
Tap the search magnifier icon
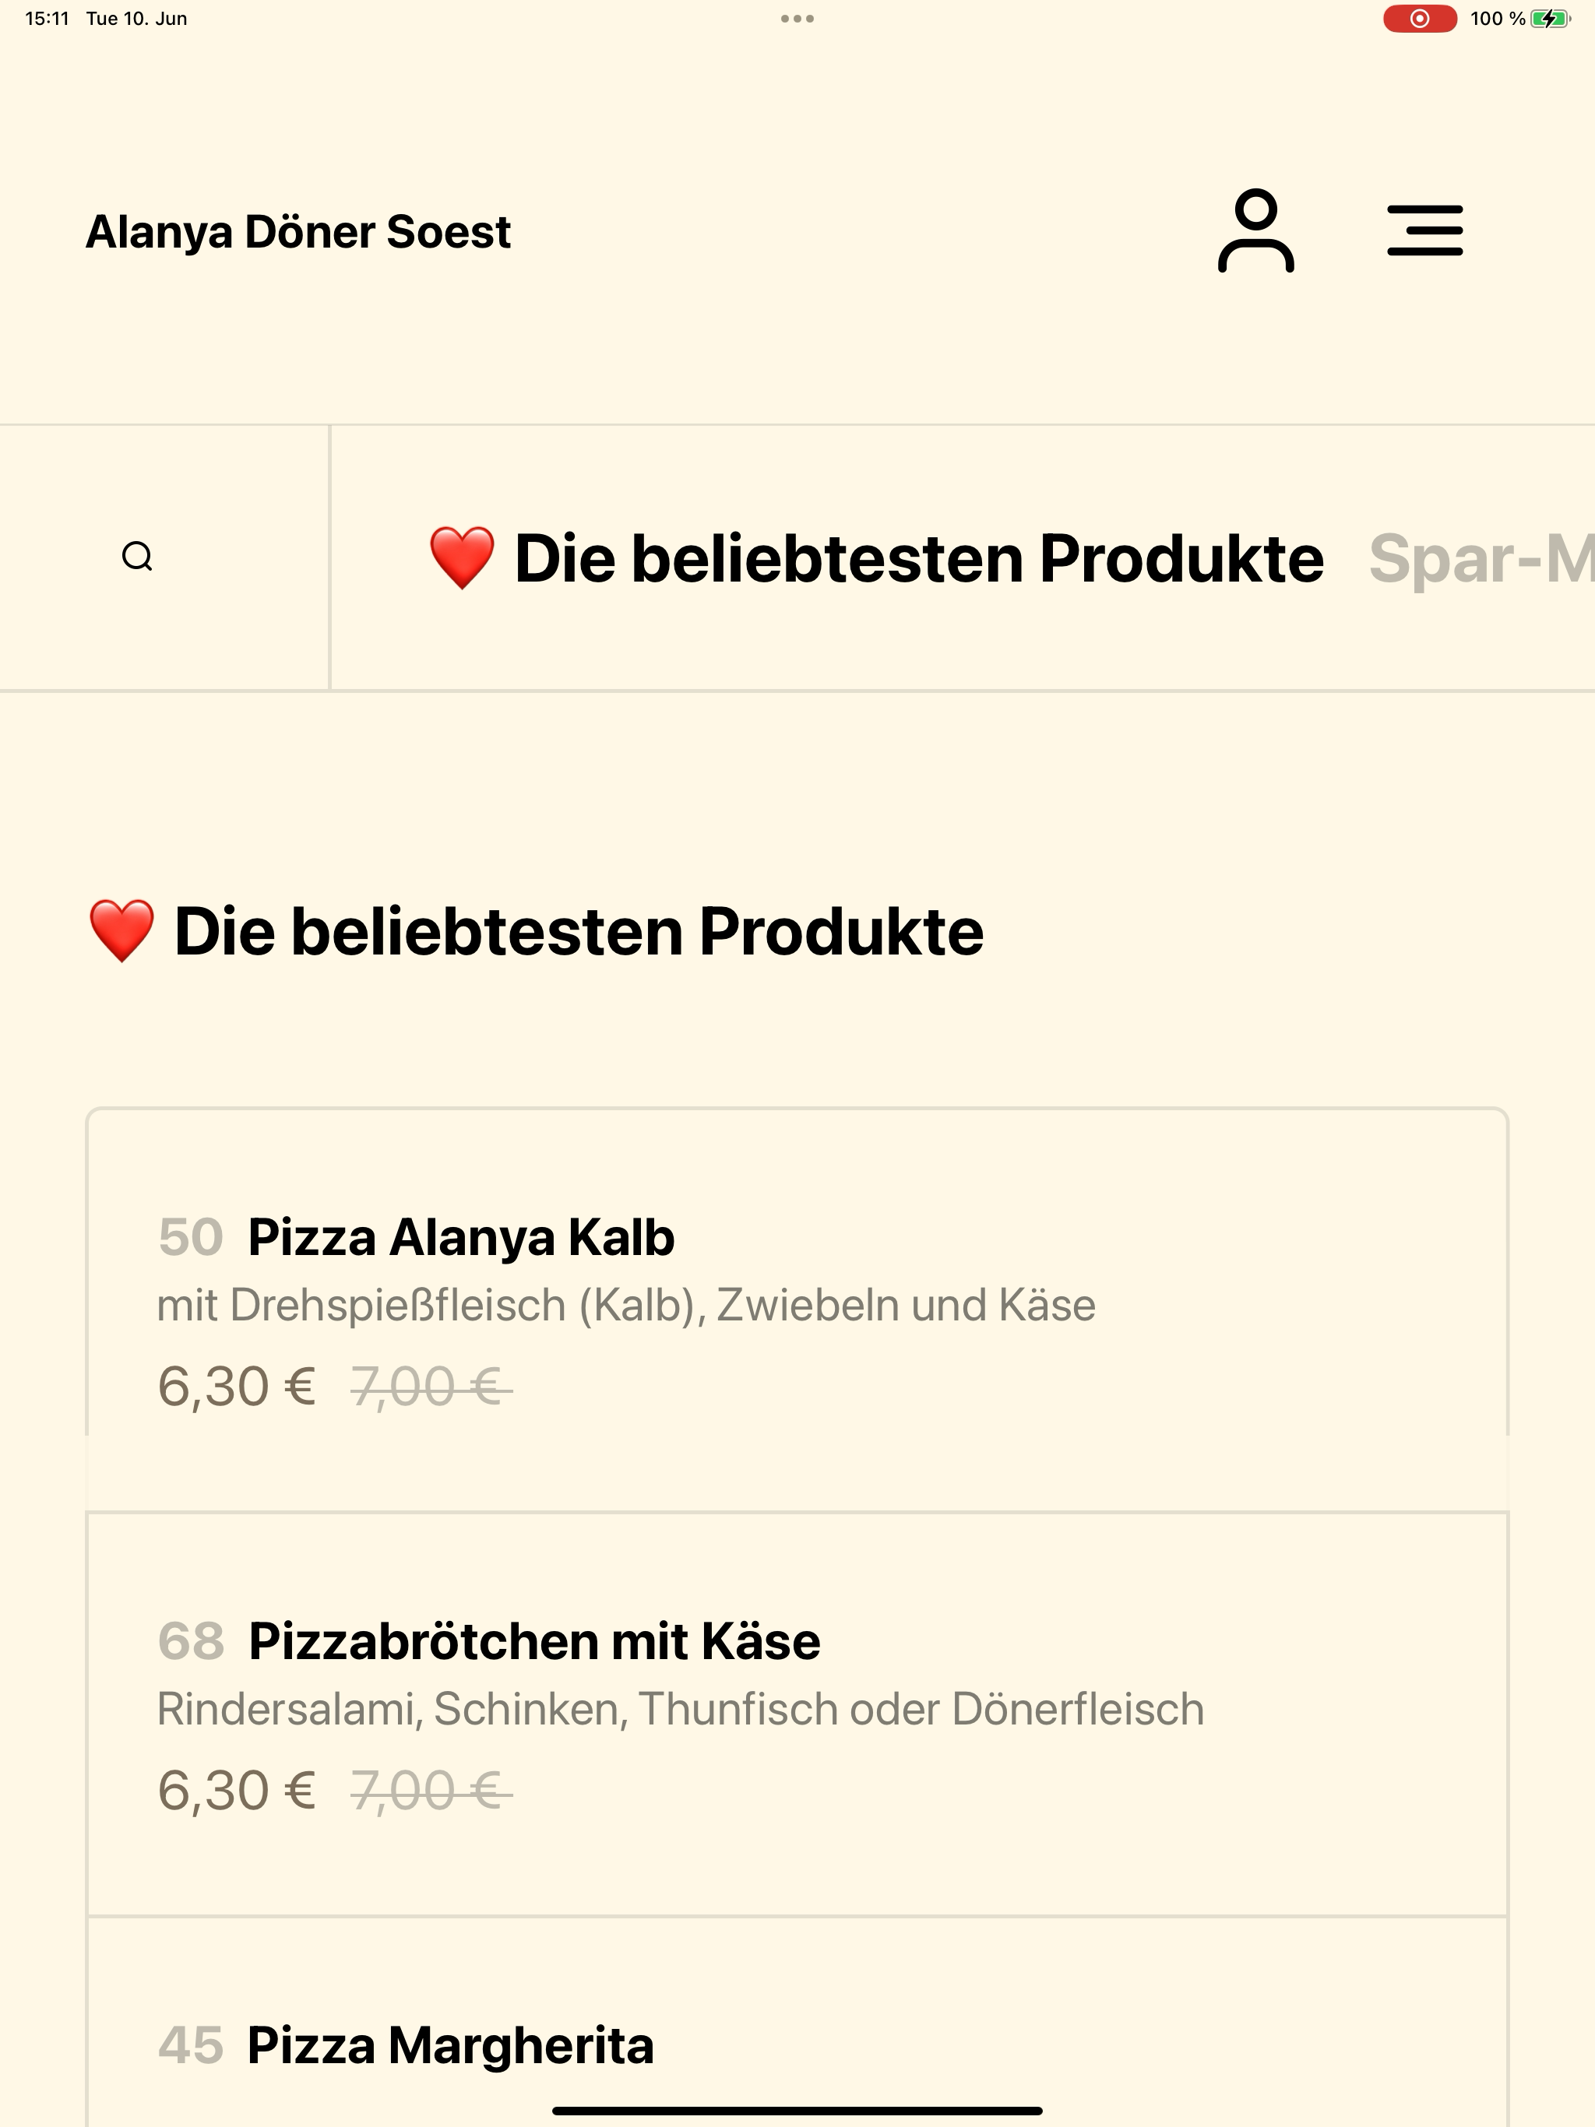[138, 557]
